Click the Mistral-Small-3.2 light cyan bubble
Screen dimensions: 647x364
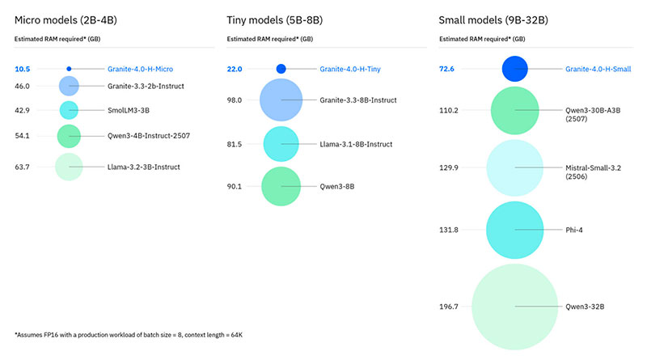point(515,167)
